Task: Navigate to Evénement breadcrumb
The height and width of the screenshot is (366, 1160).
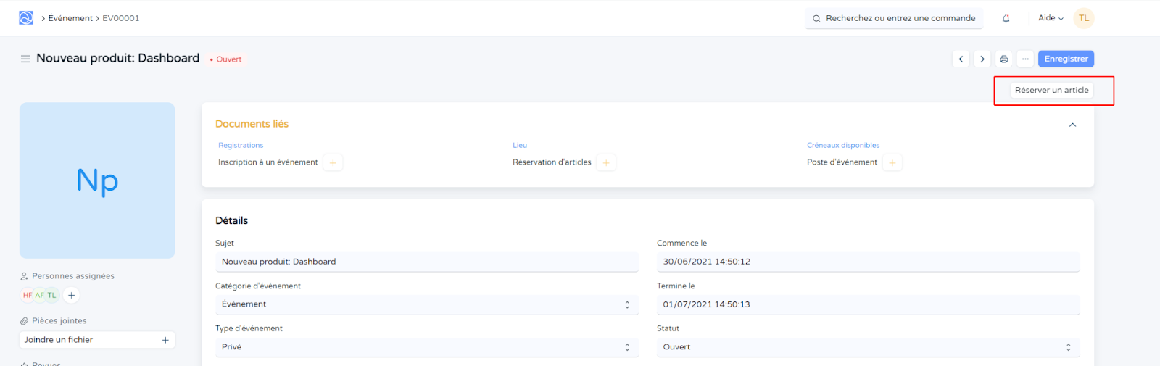Action: point(70,18)
